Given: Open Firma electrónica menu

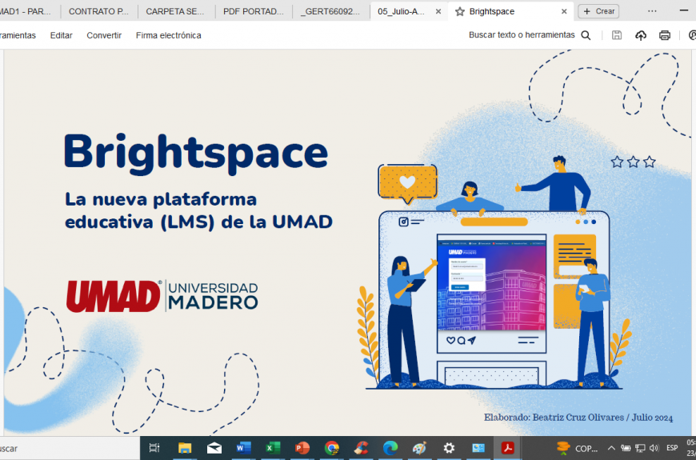Looking at the screenshot, I should [168, 35].
